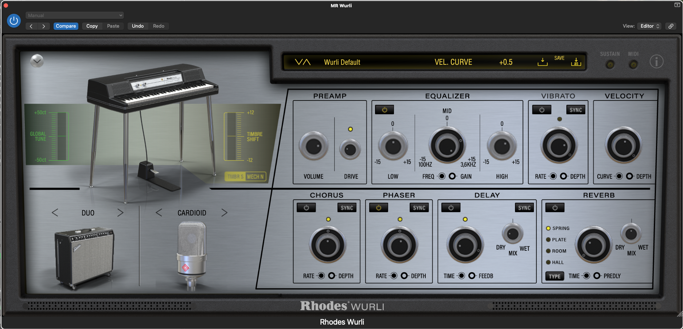Open the View Editor dropdown
Viewport: 683px width, 329px height.
(x=649, y=26)
